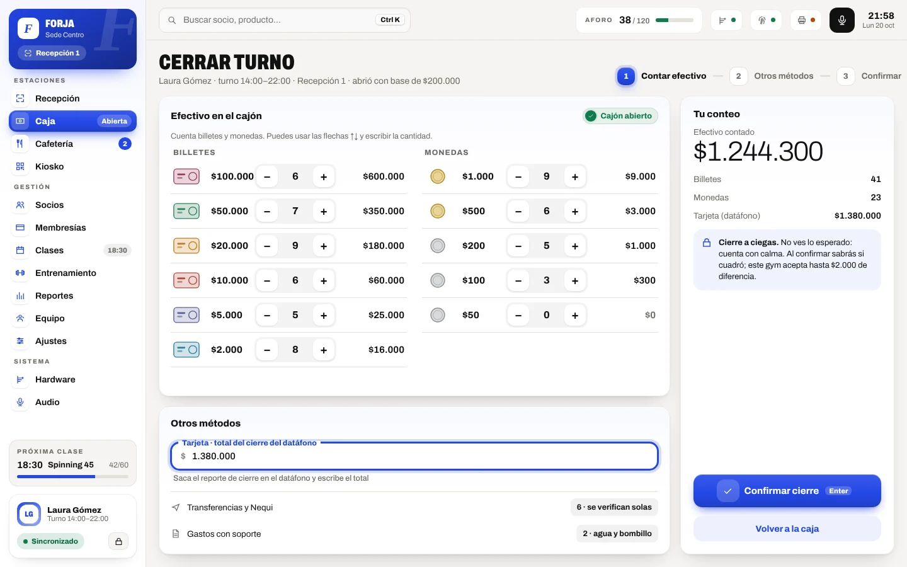Focus the Tarjeta datáfono total field
The width and height of the screenshot is (907, 567).
click(x=414, y=456)
